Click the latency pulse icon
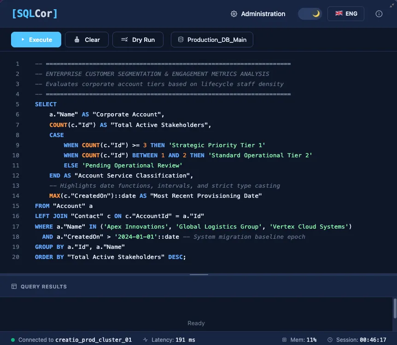 [x=146, y=339]
